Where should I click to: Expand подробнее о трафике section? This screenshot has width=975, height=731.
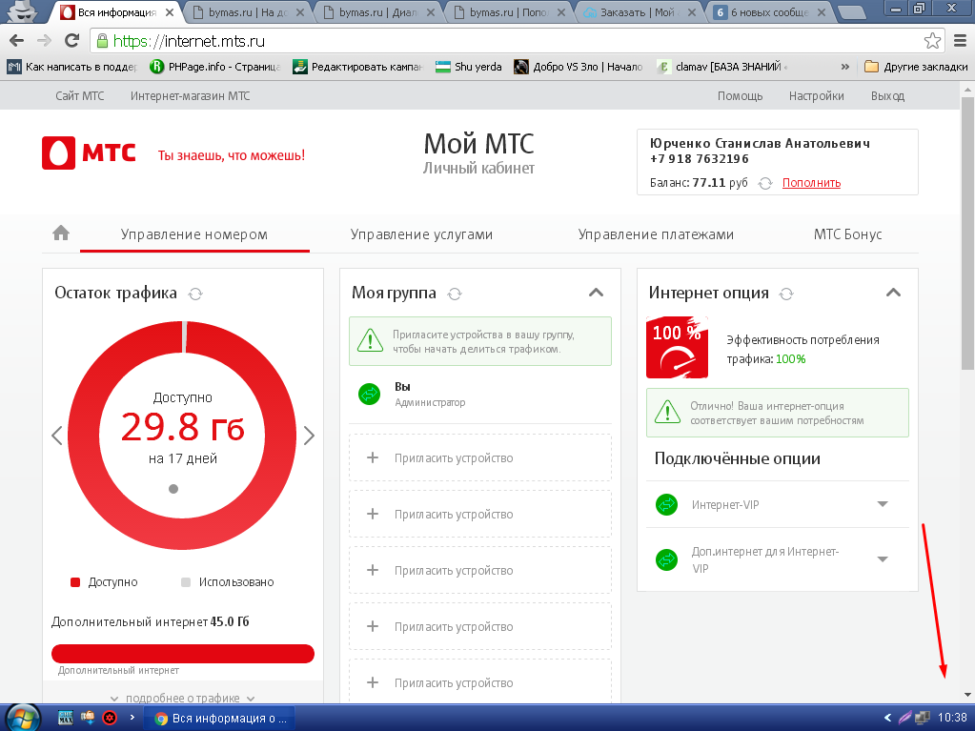tap(182, 698)
